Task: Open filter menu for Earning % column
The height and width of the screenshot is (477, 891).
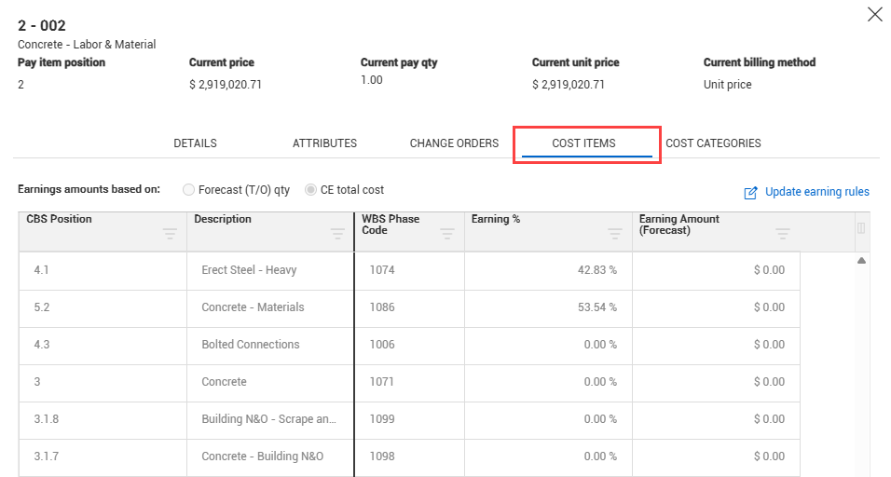Action: tap(615, 234)
